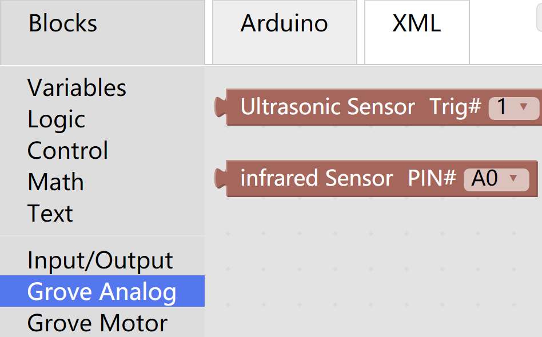Screen dimensions: 542x337
Task: Open the Logic block category
Action: pos(56,119)
